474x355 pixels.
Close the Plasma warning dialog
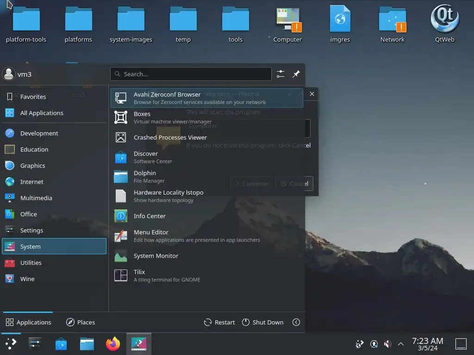(x=312, y=94)
